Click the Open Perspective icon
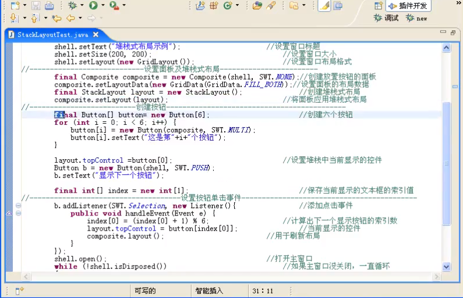 pos(378,5)
